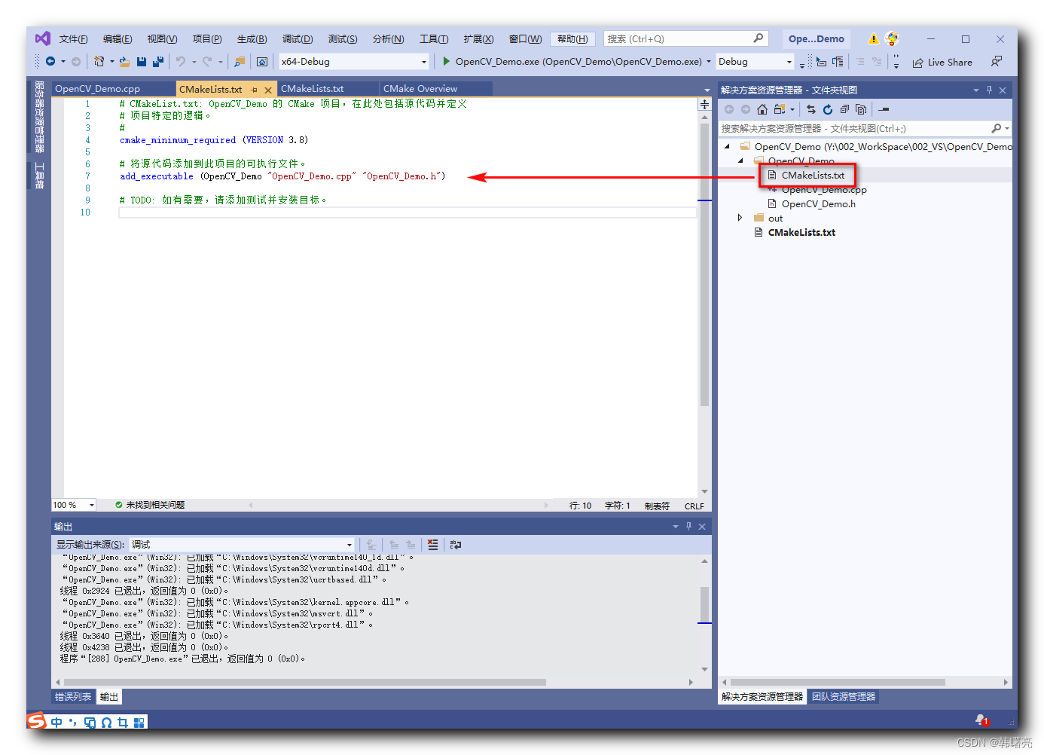Click the Sogou toolbox grid icon
The height and width of the screenshot is (755, 1044).
[139, 723]
